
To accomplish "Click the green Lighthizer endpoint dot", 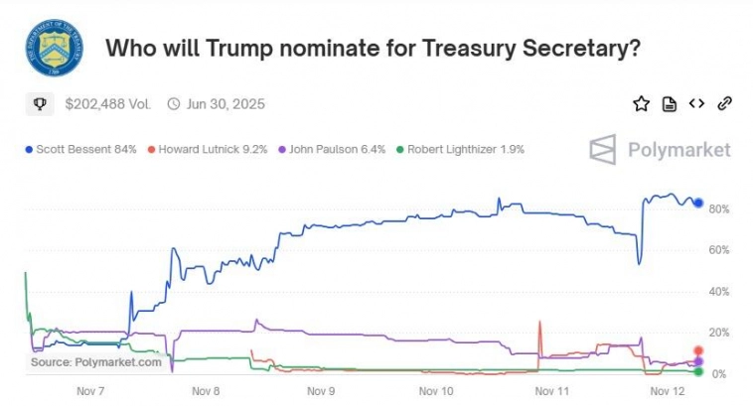I will pos(698,372).
